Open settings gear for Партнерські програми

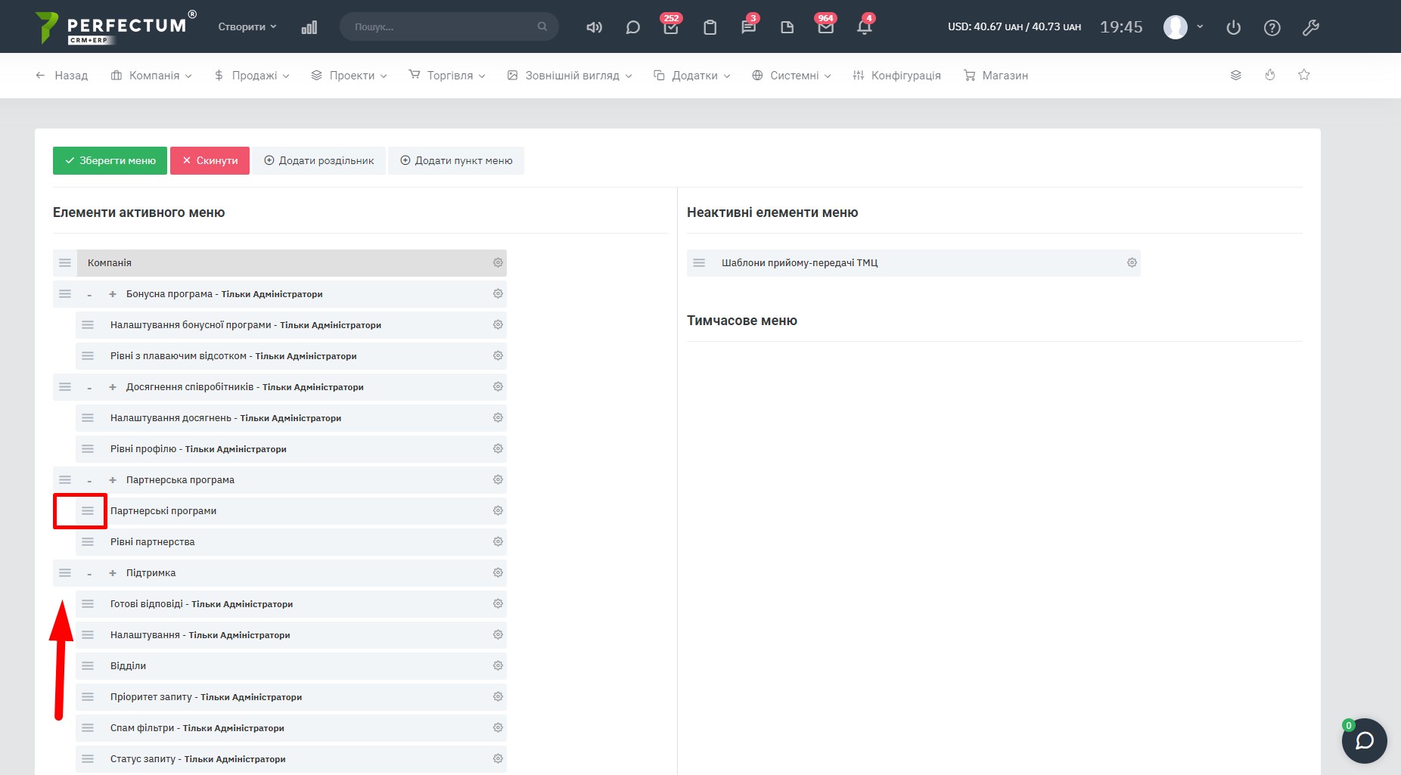pyautogui.click(x=498, y=510)
